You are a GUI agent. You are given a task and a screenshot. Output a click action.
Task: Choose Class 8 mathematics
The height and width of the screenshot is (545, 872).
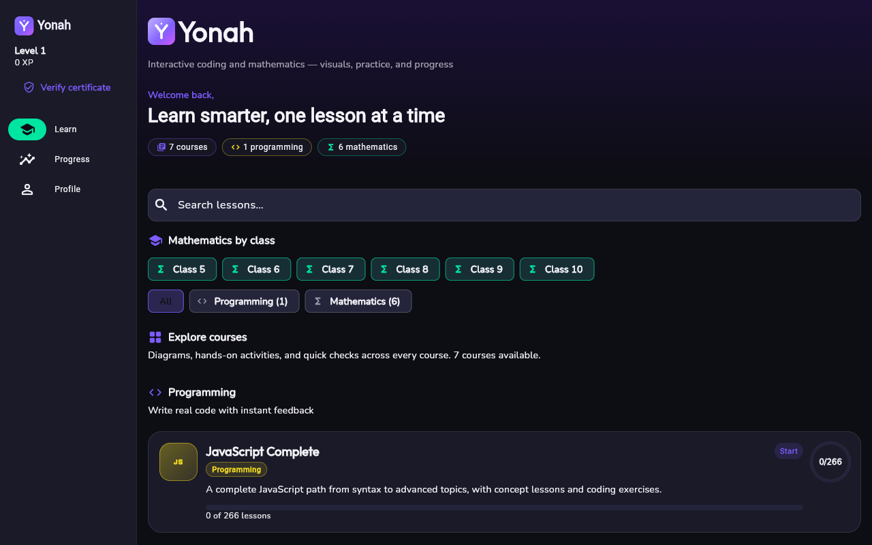coord(405,269)
